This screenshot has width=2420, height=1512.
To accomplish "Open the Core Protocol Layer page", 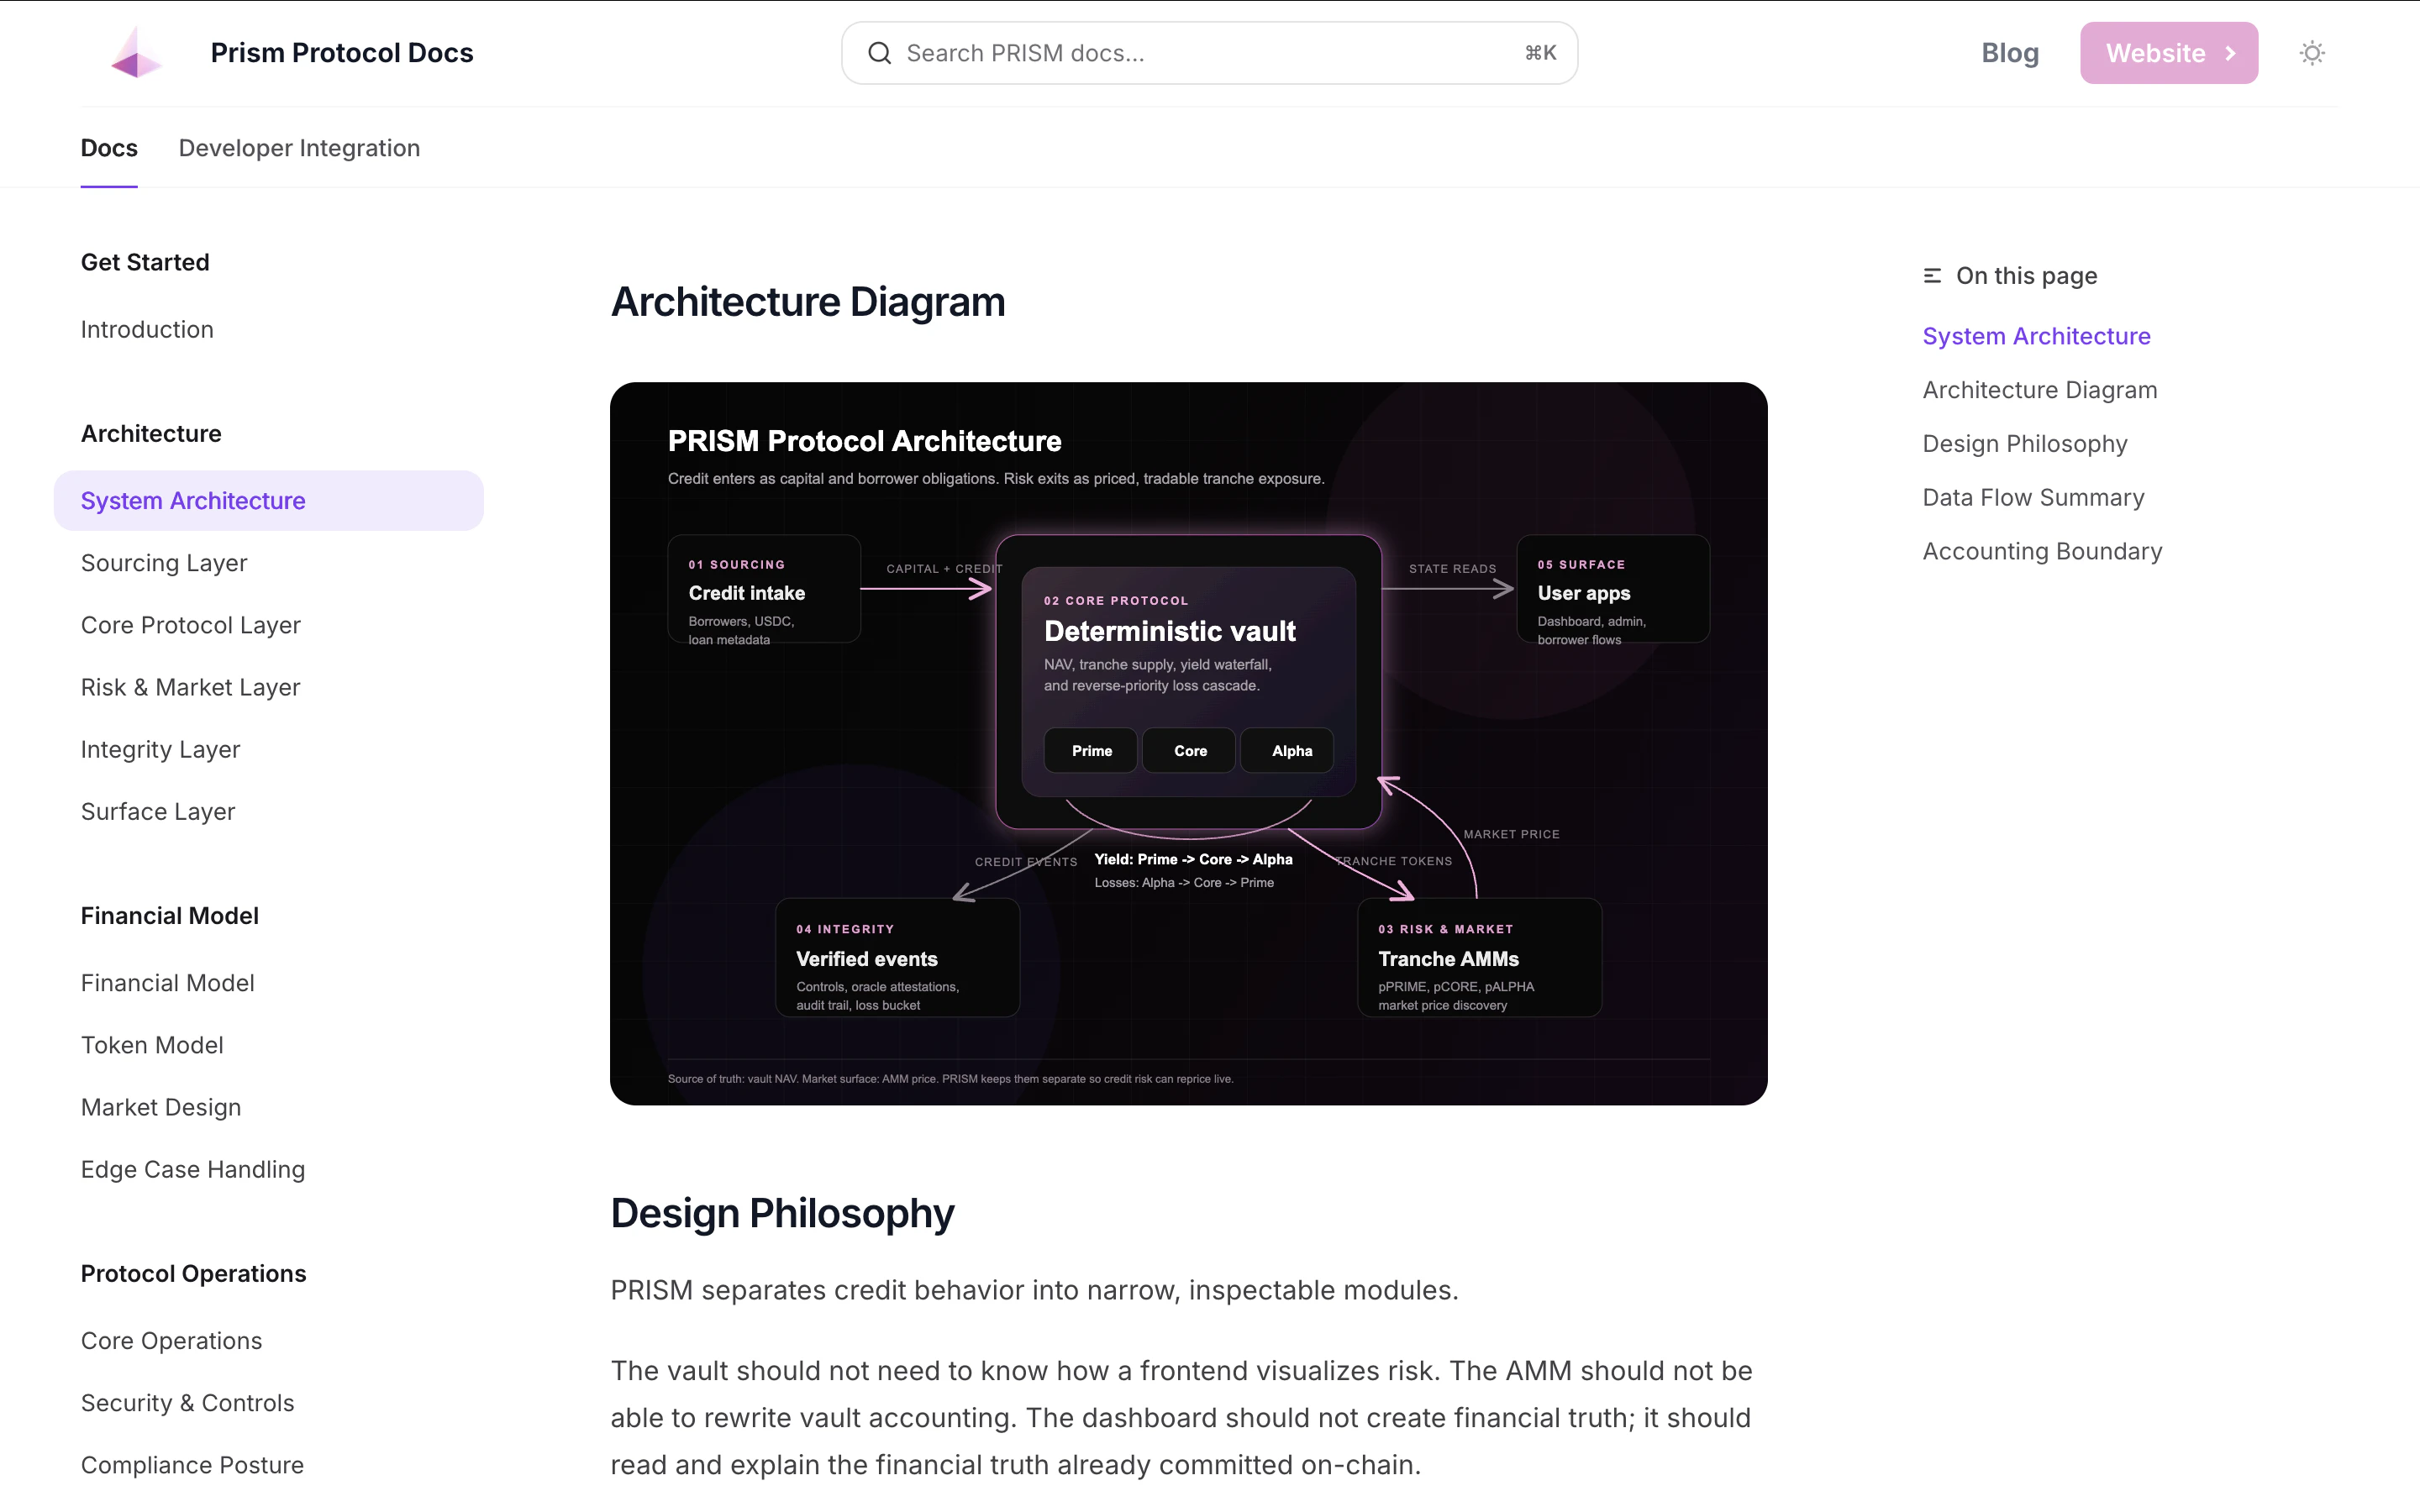I will click(191, 625).
